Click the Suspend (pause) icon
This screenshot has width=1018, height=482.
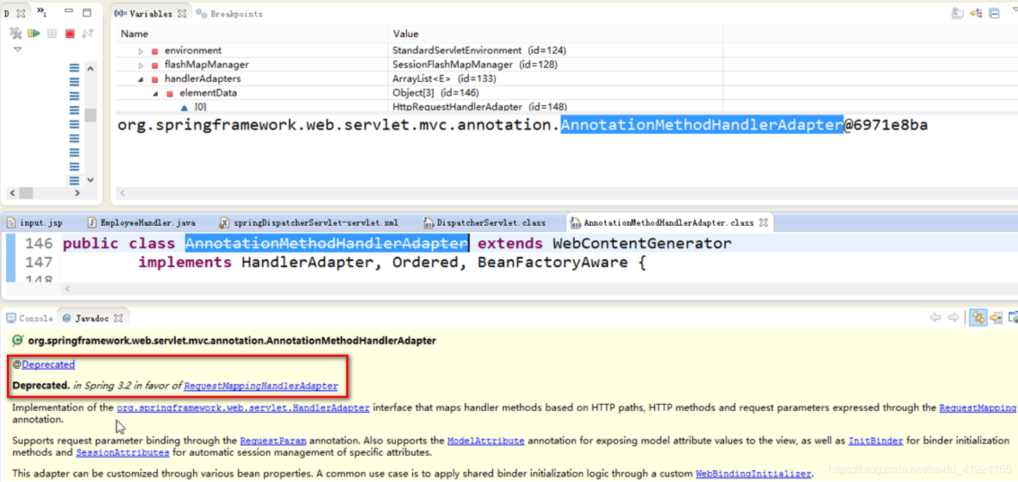52,33
